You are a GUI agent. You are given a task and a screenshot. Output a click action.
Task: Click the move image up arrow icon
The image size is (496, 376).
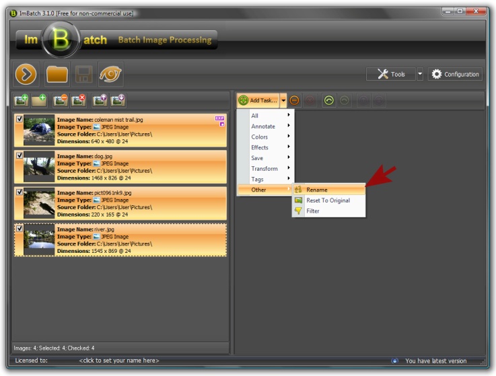[100, 100]
